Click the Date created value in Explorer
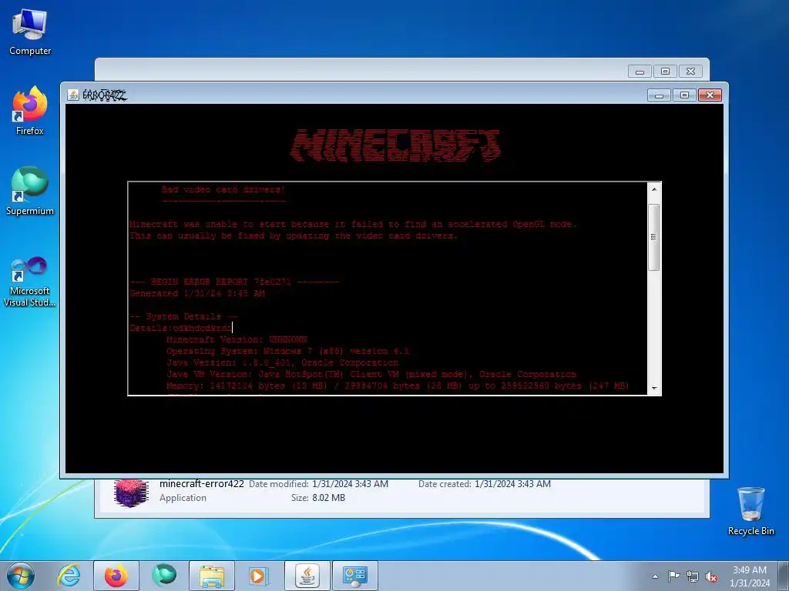This screenshot has width=789, height=591. (512, 484)
